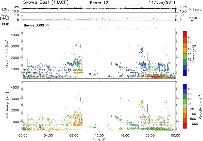Click the velocity colorbar tick label "500"
The image size is (203, 141).
click(x=191, y=94)
